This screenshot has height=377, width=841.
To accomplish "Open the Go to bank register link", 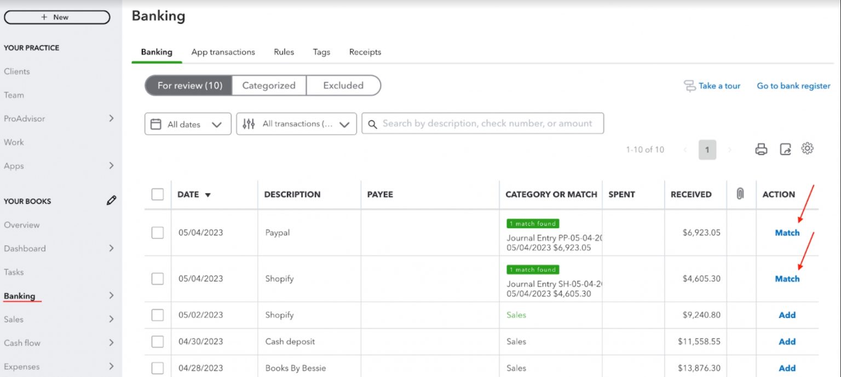I will tap(793, 86).
